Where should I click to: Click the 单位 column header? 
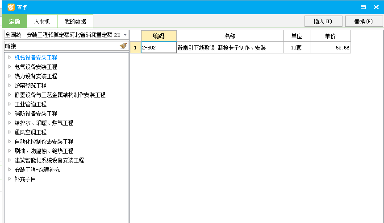(x=296, y=36)
